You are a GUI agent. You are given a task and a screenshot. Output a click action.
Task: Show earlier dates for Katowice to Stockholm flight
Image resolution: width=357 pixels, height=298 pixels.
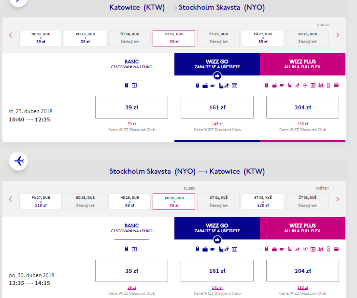(10, 35)
